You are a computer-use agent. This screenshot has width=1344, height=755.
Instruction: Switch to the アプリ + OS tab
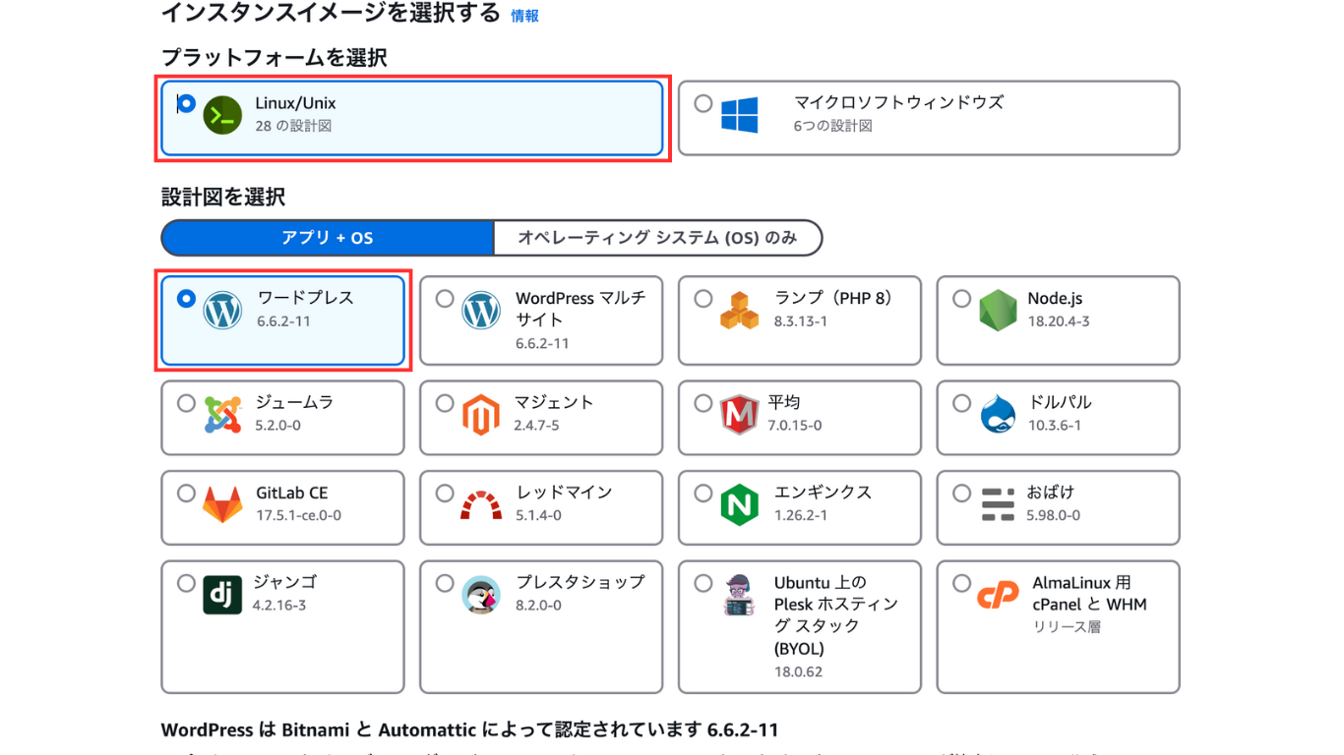click(327, 238)
